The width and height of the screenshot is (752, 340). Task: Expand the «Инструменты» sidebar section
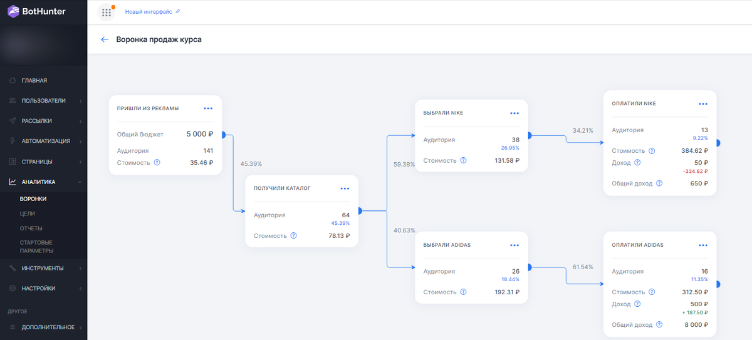(x=43, y=268)
